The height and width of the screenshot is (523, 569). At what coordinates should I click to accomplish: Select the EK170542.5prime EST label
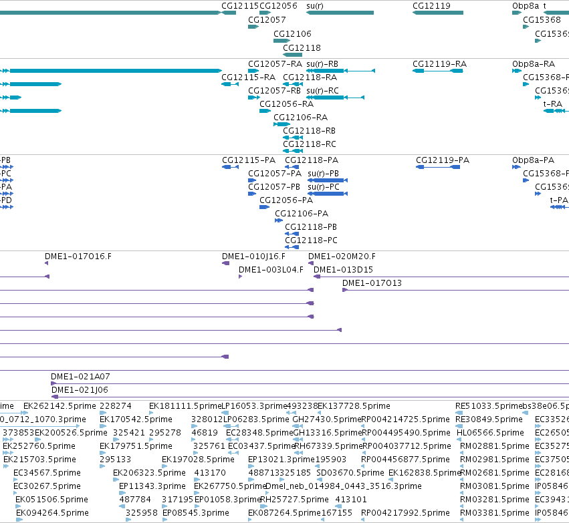136,419
